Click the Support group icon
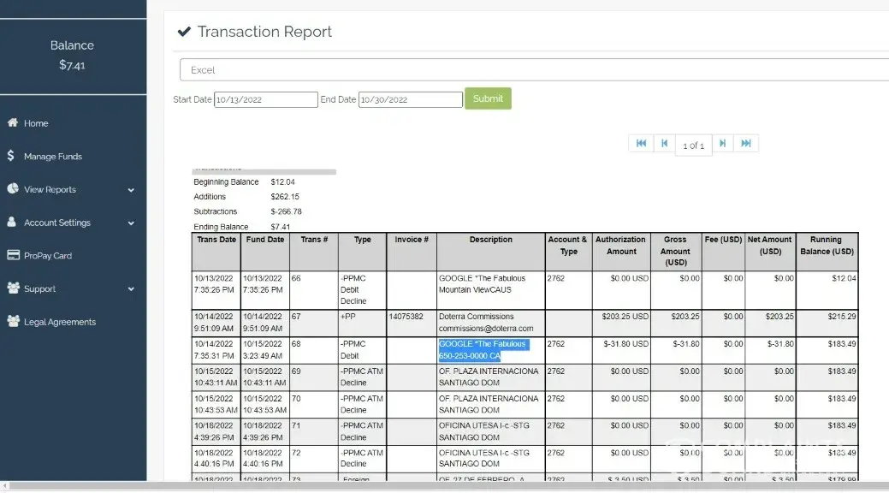 tap(13, 288)
